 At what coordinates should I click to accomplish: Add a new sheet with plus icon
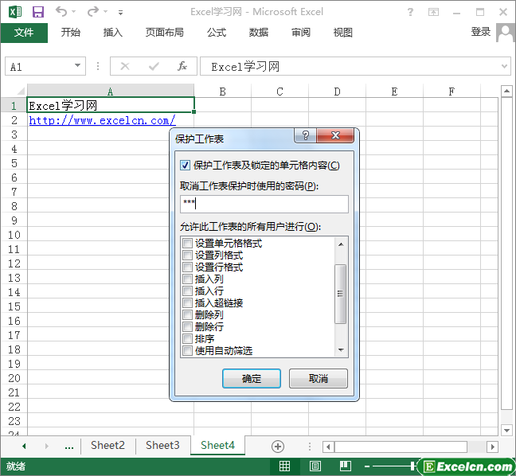(278, 446)
